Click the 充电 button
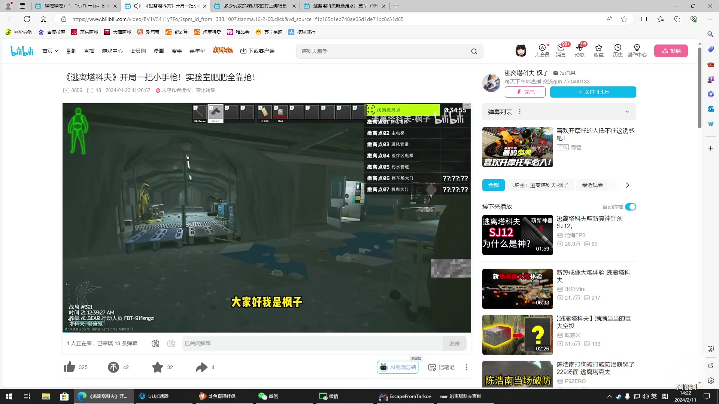This screenshot has width=719, height=404. click(x=525, y=92)
